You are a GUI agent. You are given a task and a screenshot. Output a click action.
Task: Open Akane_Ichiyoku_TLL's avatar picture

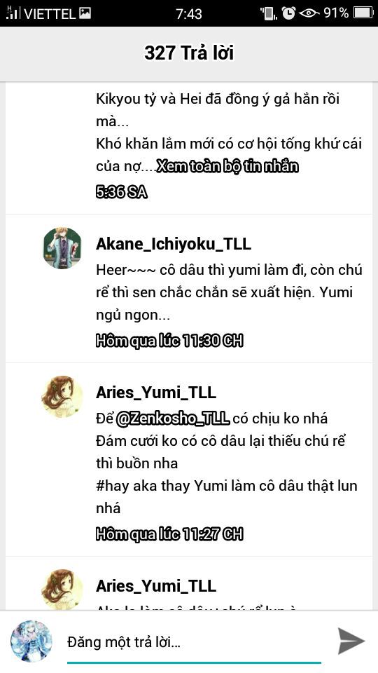[x=62, y=248]
